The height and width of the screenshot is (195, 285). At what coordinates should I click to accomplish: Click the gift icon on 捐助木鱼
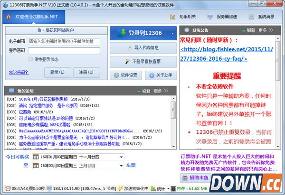coord(185,178)
